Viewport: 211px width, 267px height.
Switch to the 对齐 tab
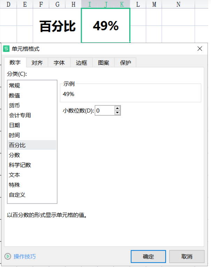pyautogui.click(x=37, y=63)
